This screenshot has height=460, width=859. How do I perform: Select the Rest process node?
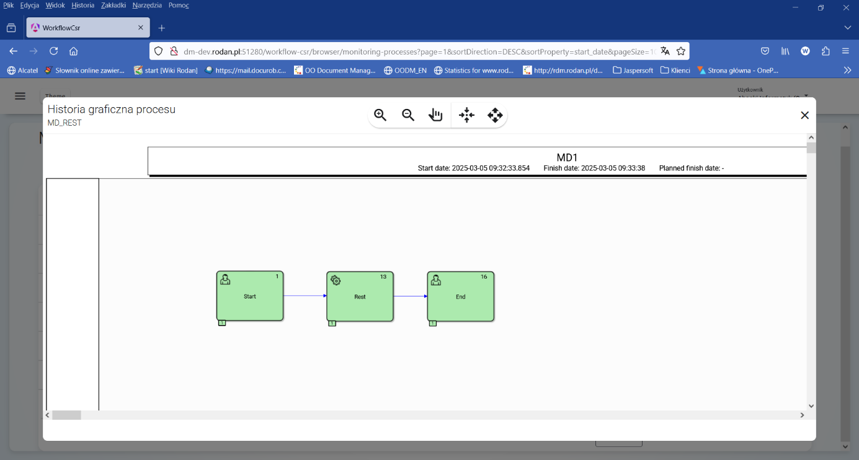pos(360,297)
